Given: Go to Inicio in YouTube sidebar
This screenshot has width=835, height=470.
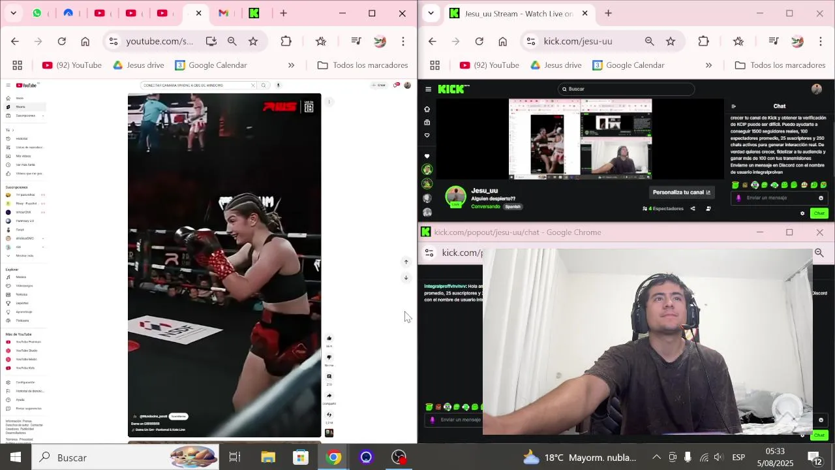Looking at the screenshot, I should 20,98.
